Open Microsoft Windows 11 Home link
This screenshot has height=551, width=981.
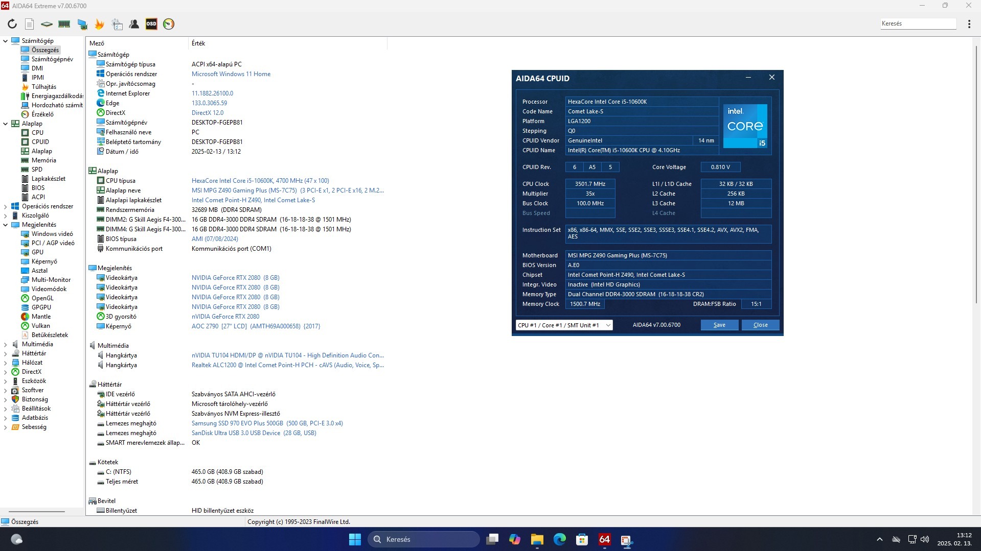(x=231, y=74)
